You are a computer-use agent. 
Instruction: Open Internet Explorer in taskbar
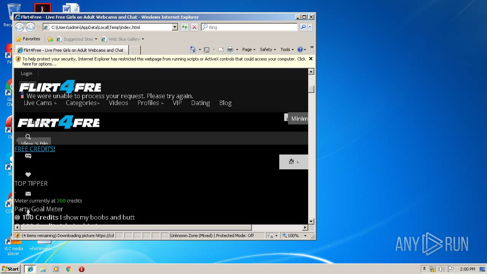point(30,269)
